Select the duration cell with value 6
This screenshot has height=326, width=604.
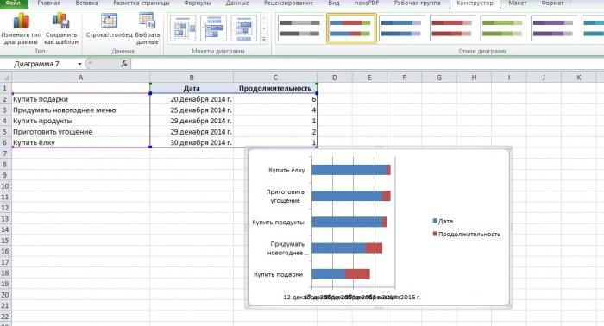pyautogui.click(x=275, y=99)
